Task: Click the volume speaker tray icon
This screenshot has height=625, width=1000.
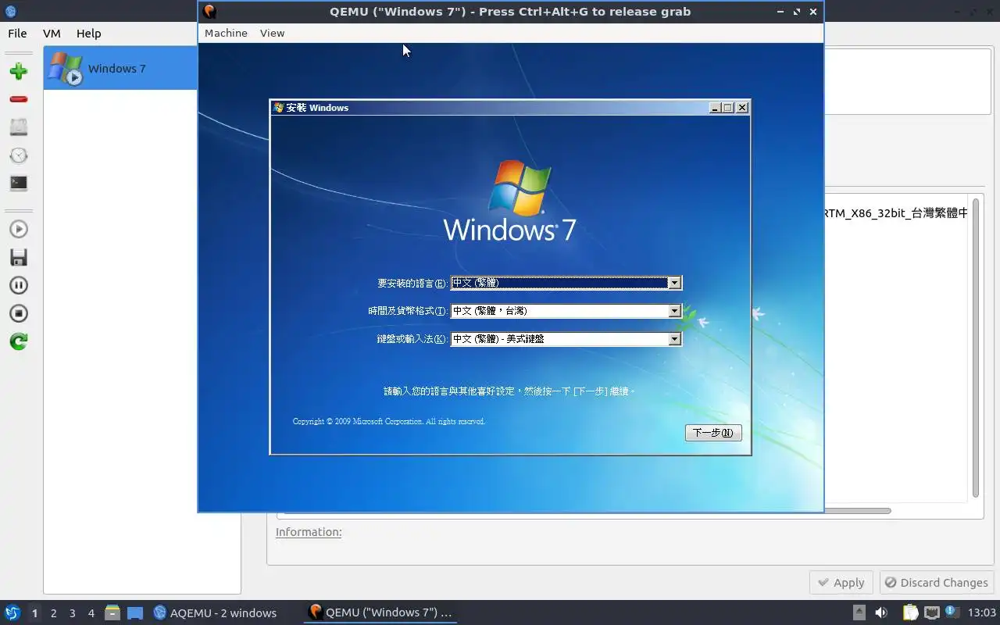Action: click(x=881, y=612)
